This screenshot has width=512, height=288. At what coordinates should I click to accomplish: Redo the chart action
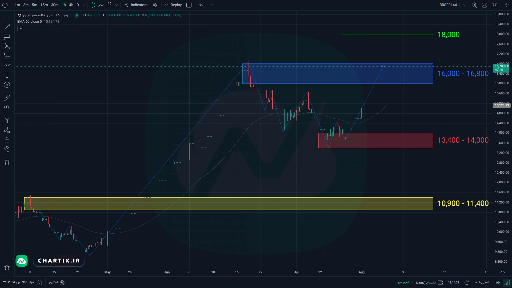pos(211,5)
